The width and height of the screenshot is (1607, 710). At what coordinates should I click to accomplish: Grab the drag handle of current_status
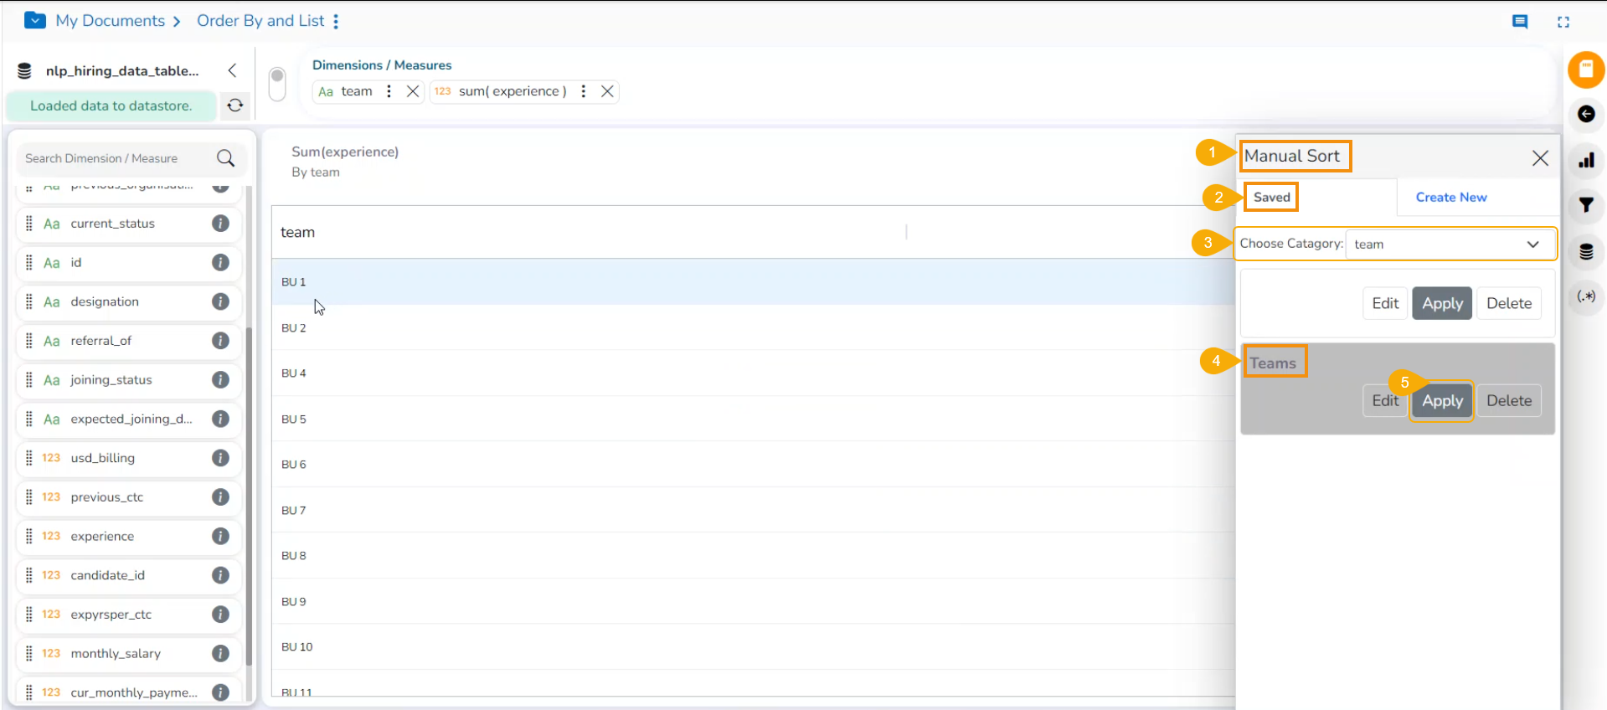[29, 224]
